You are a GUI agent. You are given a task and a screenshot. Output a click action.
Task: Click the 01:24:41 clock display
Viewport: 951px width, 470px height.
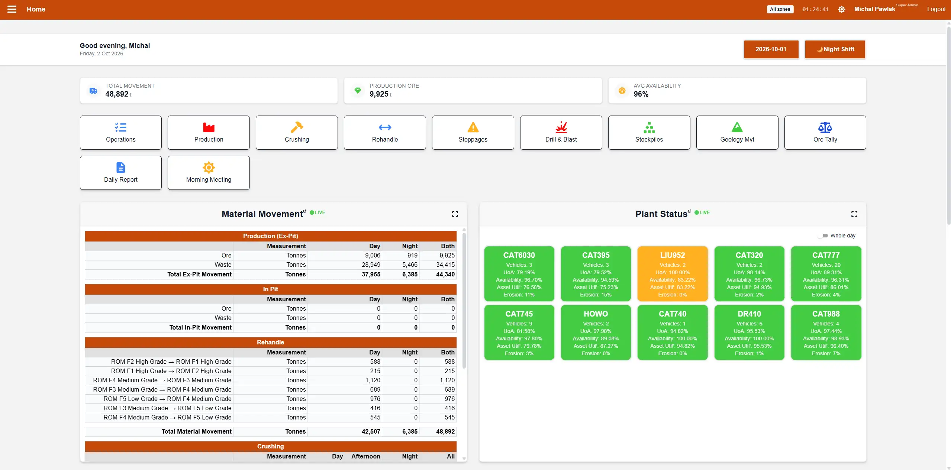coord(816,9)
